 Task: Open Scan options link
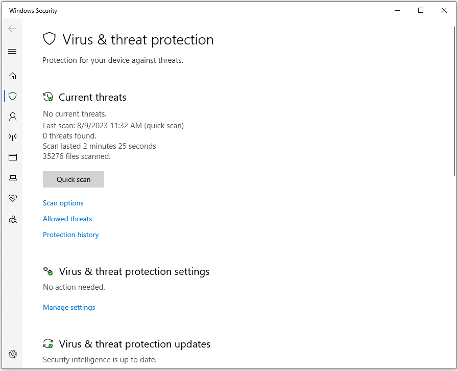63,203
